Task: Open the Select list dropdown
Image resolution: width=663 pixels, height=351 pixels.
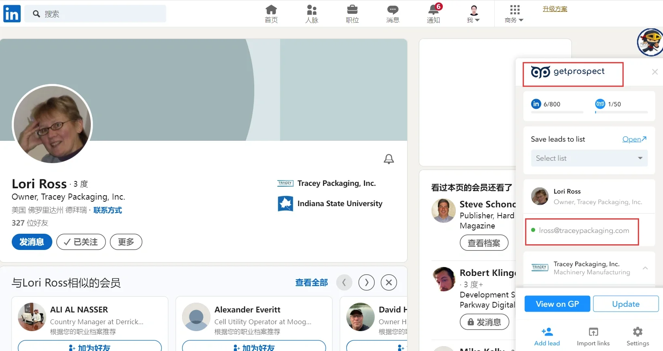Action: tap(589, 158)
